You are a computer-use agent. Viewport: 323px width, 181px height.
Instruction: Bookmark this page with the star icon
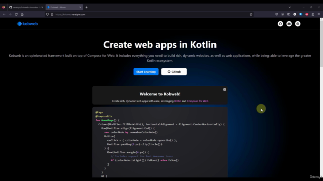coord(251,14)
